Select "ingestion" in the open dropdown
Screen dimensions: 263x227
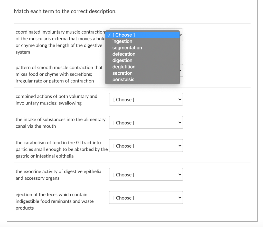[x=122, y=41]
